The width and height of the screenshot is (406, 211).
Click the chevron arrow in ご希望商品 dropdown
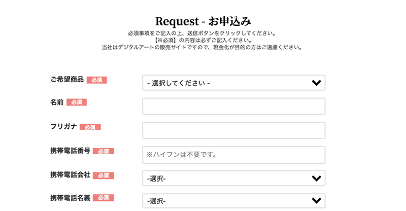[316, 83]
